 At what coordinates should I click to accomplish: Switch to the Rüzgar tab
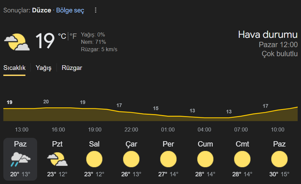point(72,68)
